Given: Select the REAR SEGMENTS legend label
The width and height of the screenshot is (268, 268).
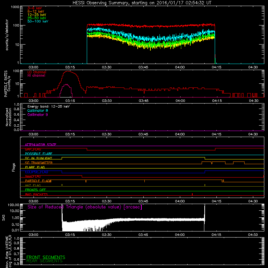Looking at the screenshot, I should 45,261.
